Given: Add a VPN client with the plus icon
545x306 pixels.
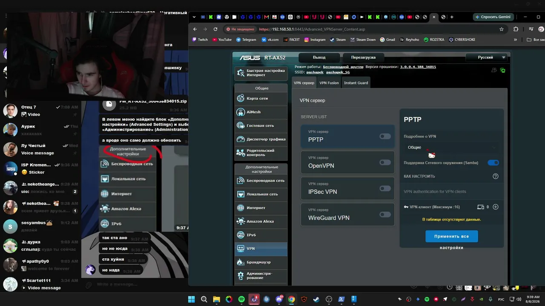Looking at the screenshot, I should (x=496, y=207).
